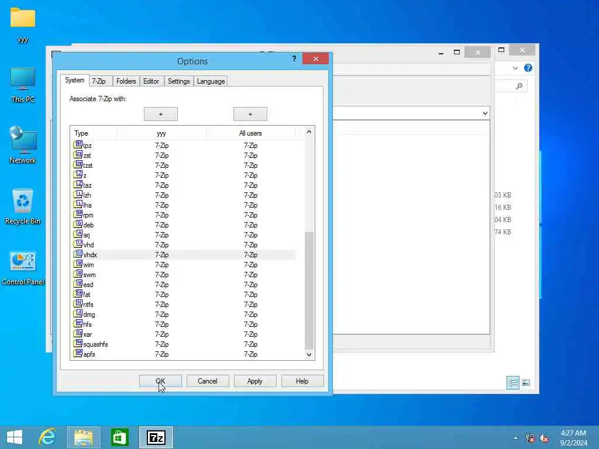Click the muted volume tray icon
The height and width of the screenshot is (449, 599).
point(544,438)
